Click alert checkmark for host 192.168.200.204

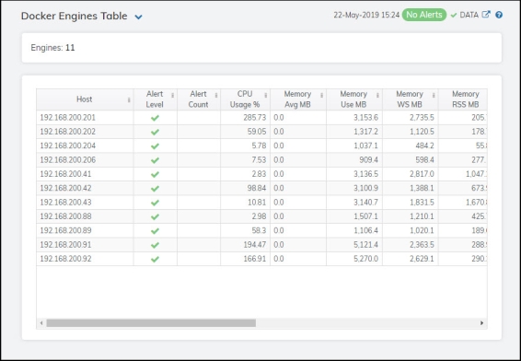(x=155, y=146)
